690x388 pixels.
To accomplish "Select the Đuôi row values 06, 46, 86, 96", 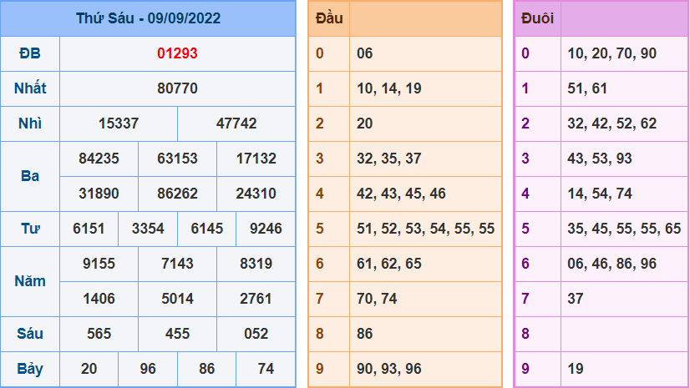I will tap(611, 264).
